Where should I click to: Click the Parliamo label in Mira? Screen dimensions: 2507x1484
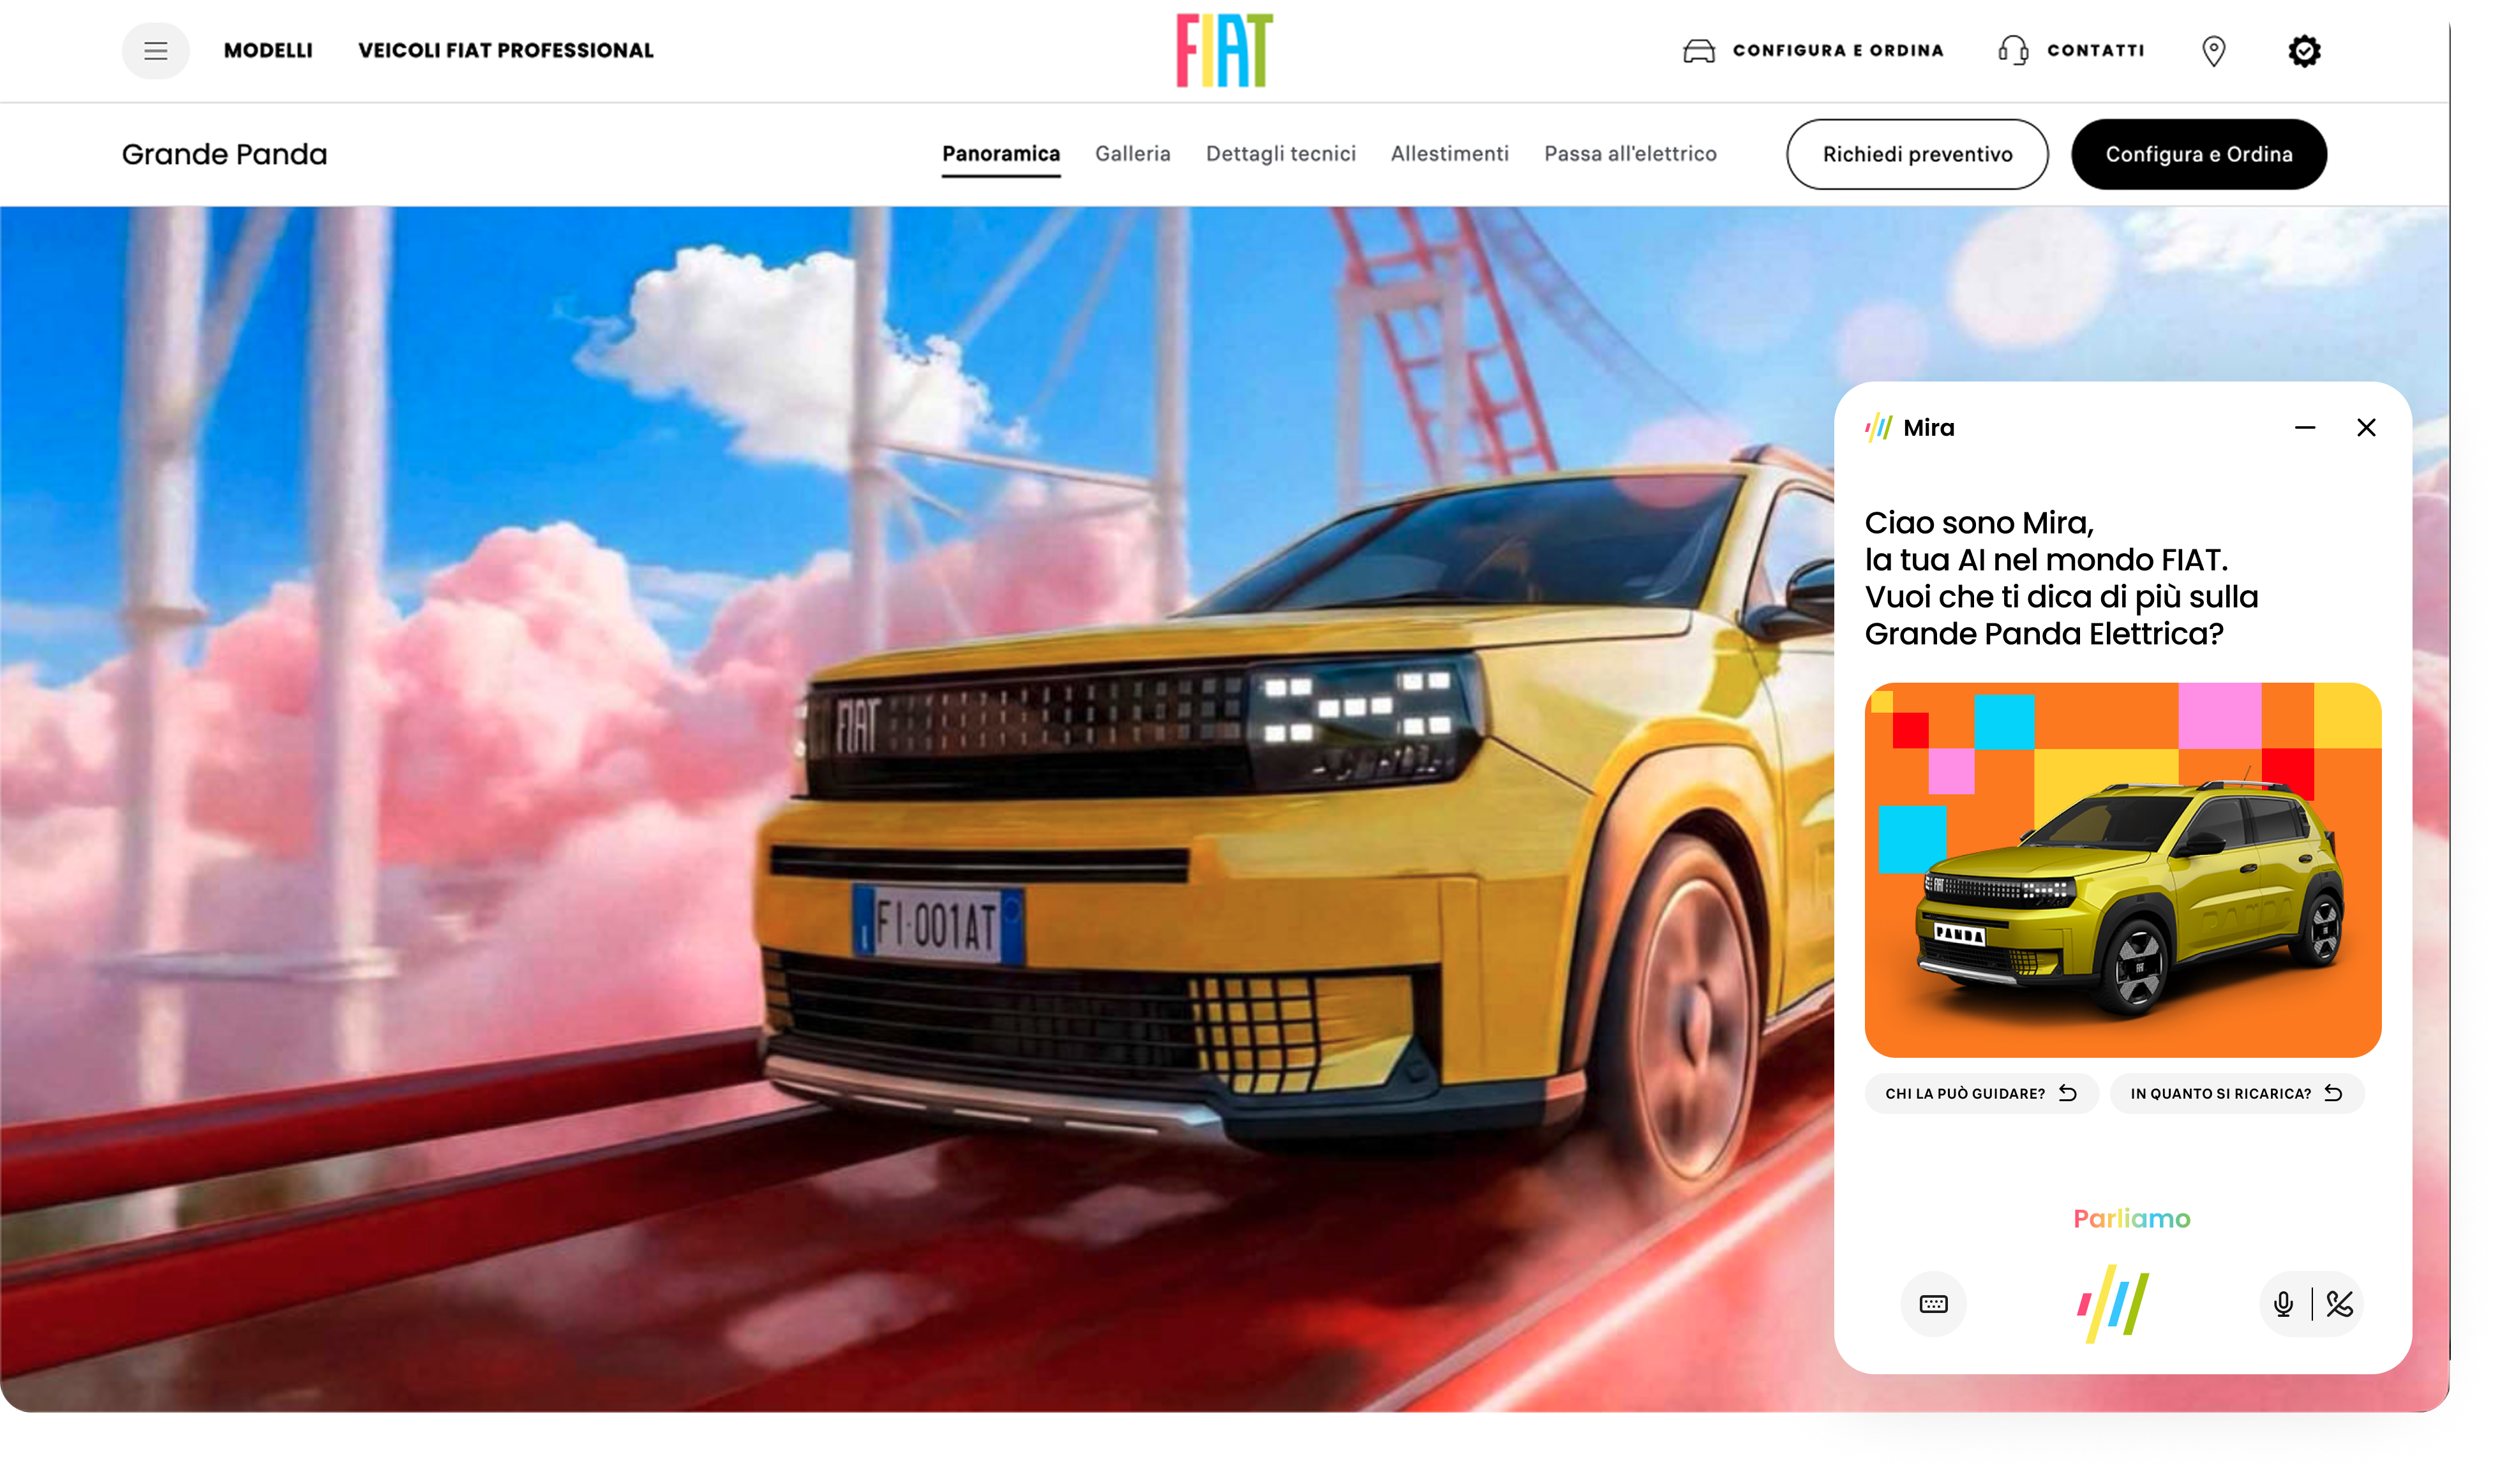point(2131,1218)
